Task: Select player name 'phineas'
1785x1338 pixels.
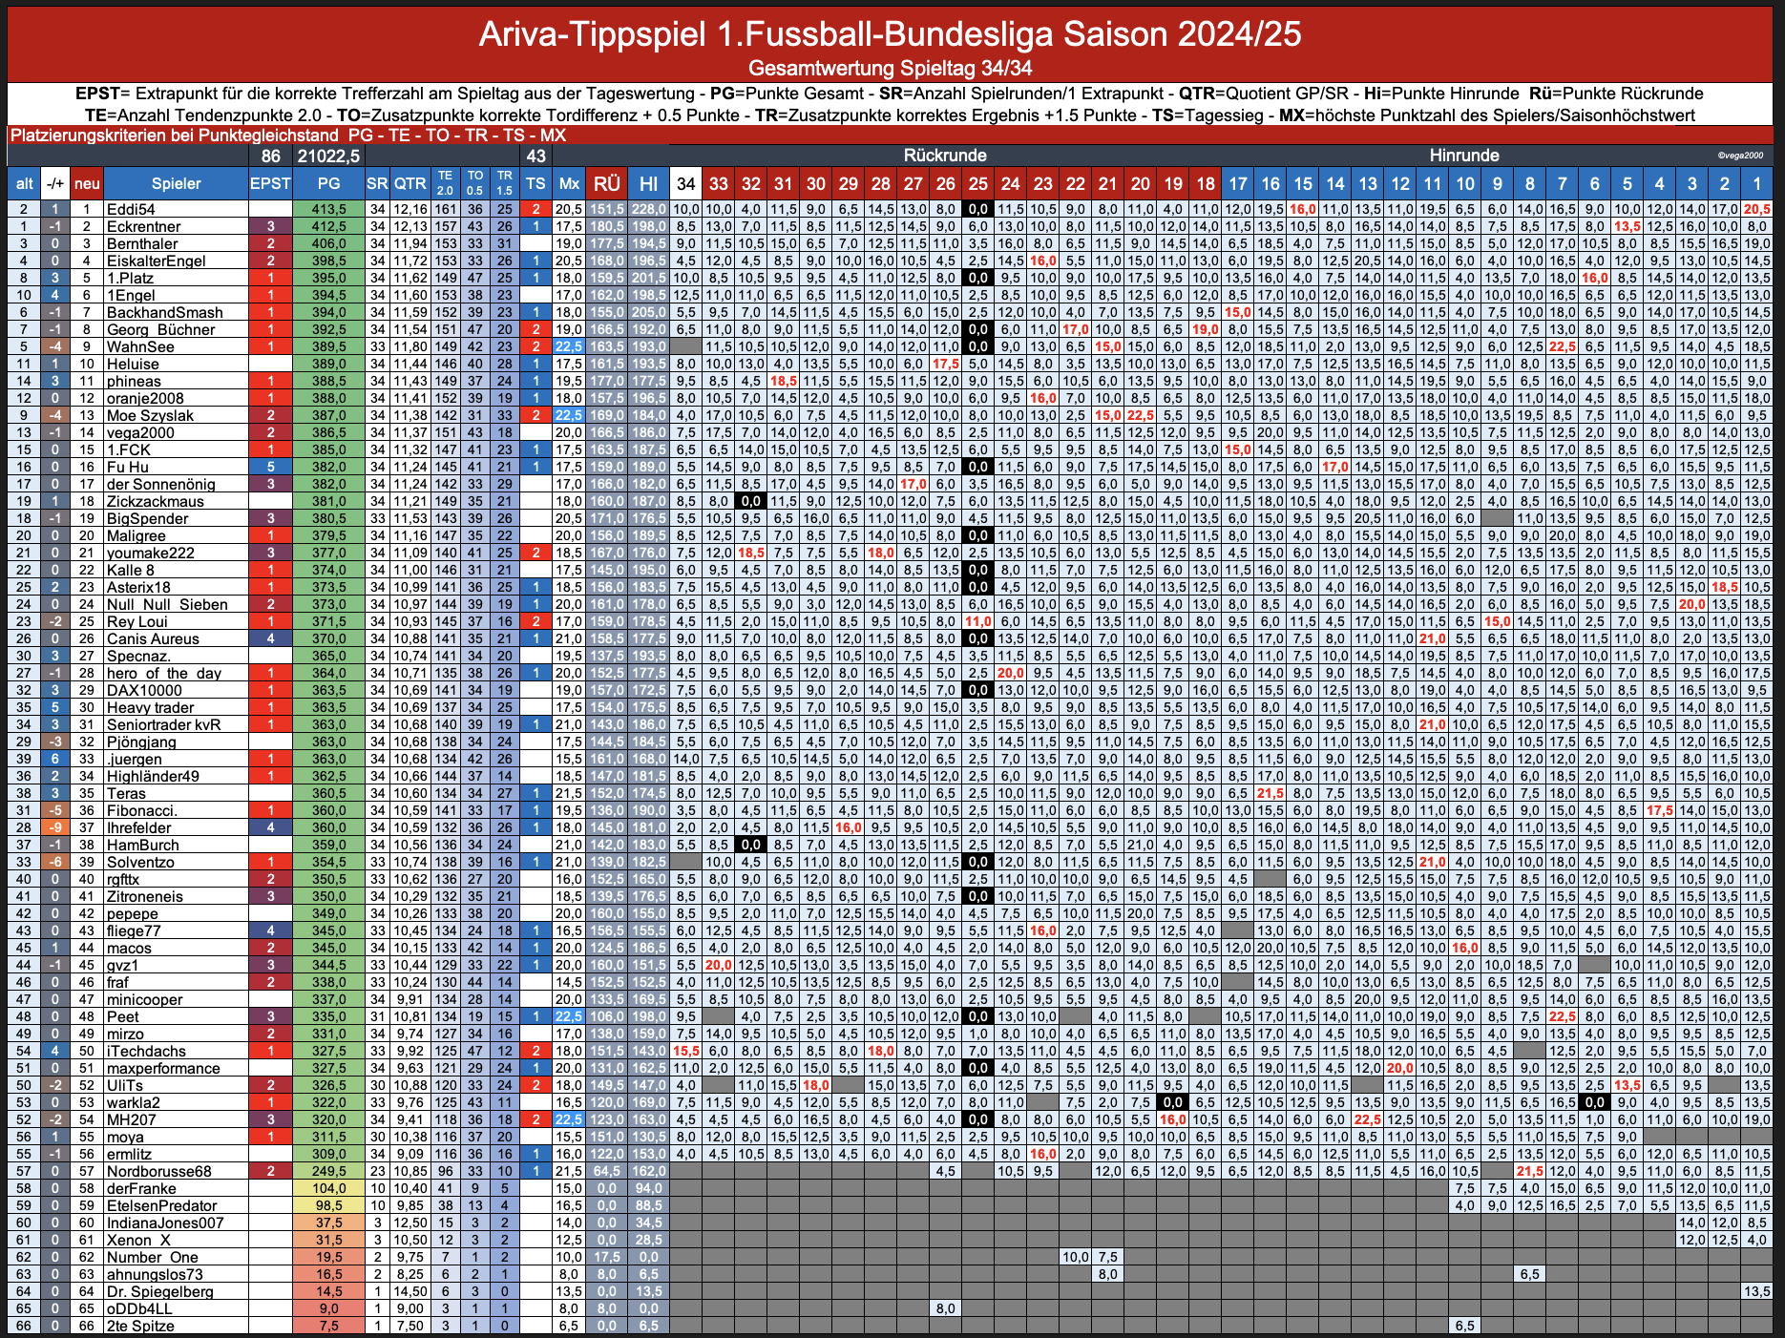Action: pos(134,381)
